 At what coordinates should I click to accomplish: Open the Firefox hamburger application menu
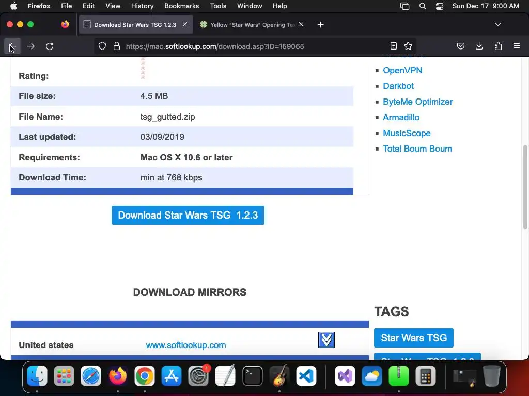(517, 46)
